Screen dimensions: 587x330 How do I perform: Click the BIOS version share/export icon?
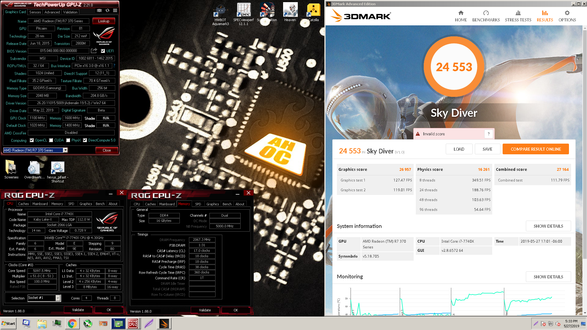[x=94, y=51]
